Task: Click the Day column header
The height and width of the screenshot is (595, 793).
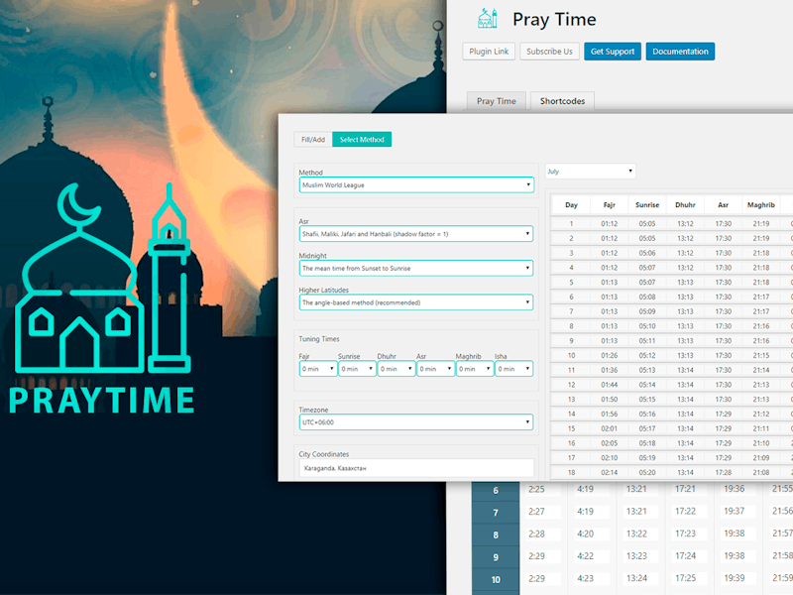Action: tap(571, 205)
